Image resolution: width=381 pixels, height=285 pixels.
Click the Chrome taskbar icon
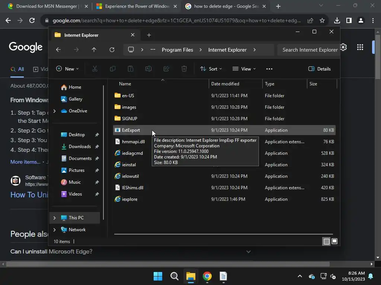coord(207,276)
